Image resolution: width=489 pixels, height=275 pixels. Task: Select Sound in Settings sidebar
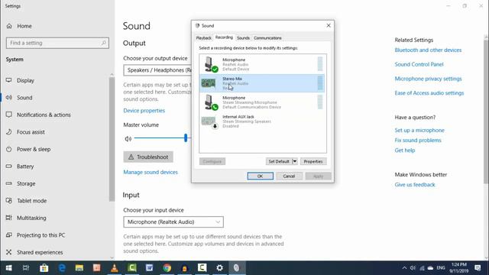point(24,98)
